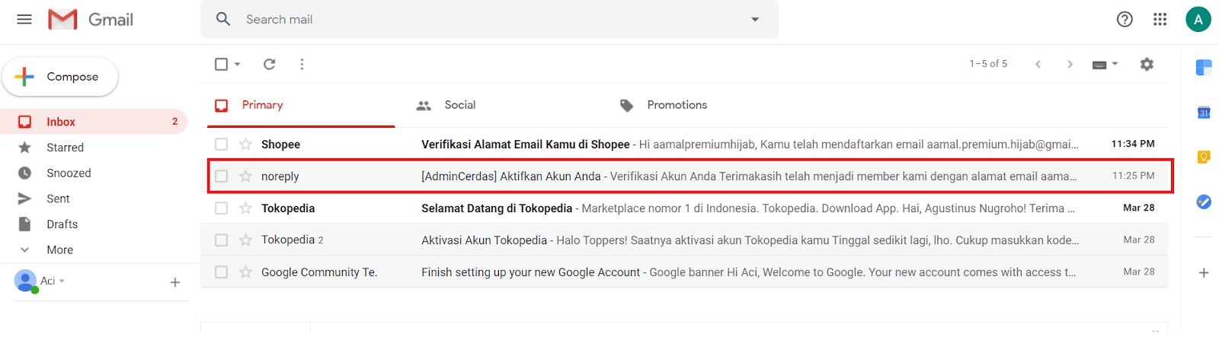Click the 1–5 of 5 counter
Image resolution: width=1219 pixels, height=337 pixels.
(988, 64)
